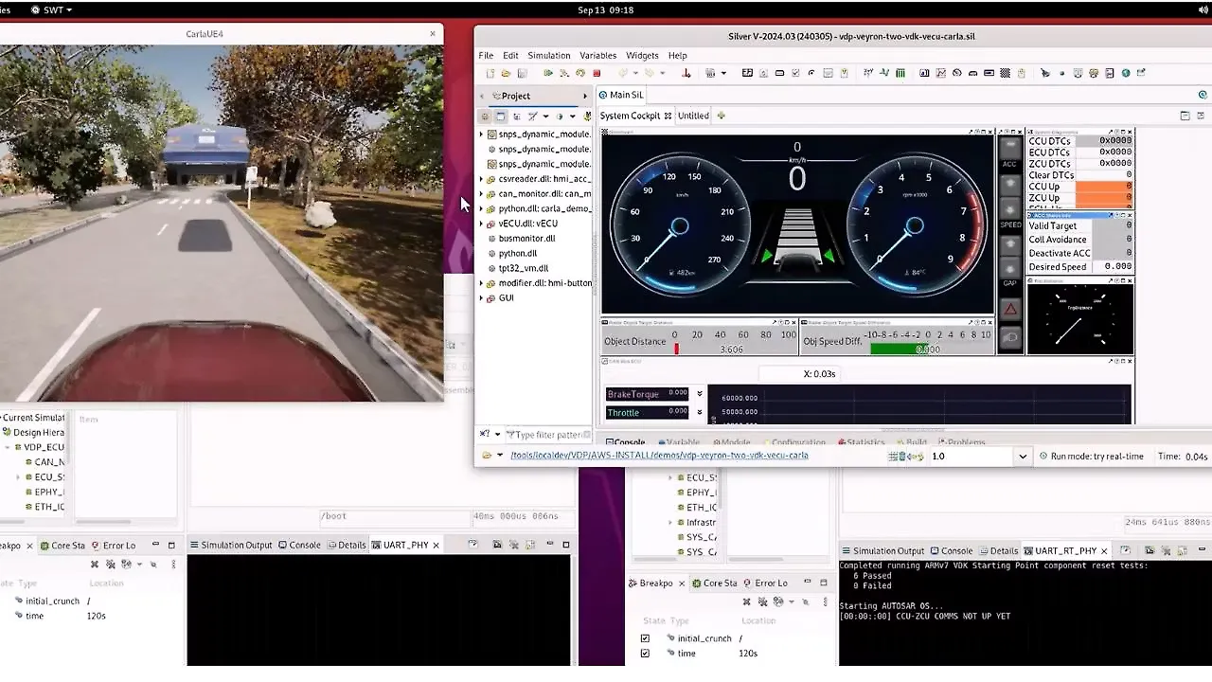Expand the vECU.dll tree node
This screenshot has height=682, width=1212.
[481, 224]
